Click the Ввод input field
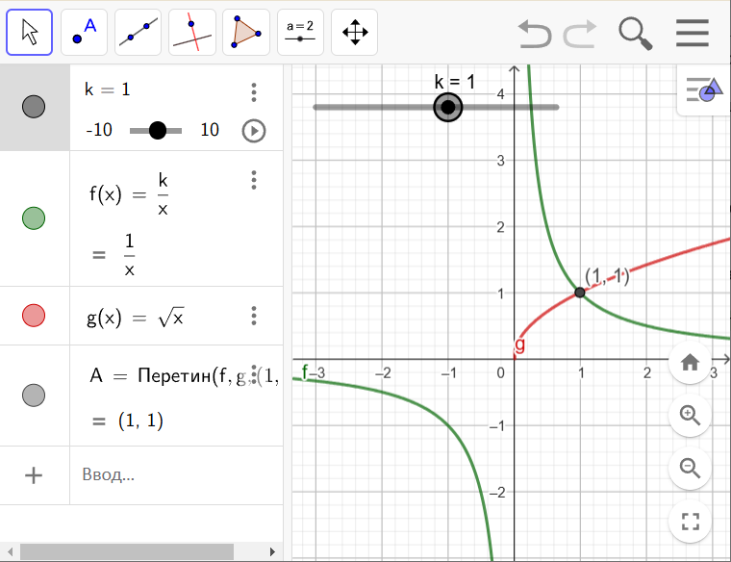 pyautogui.click(x=173, y=474)
